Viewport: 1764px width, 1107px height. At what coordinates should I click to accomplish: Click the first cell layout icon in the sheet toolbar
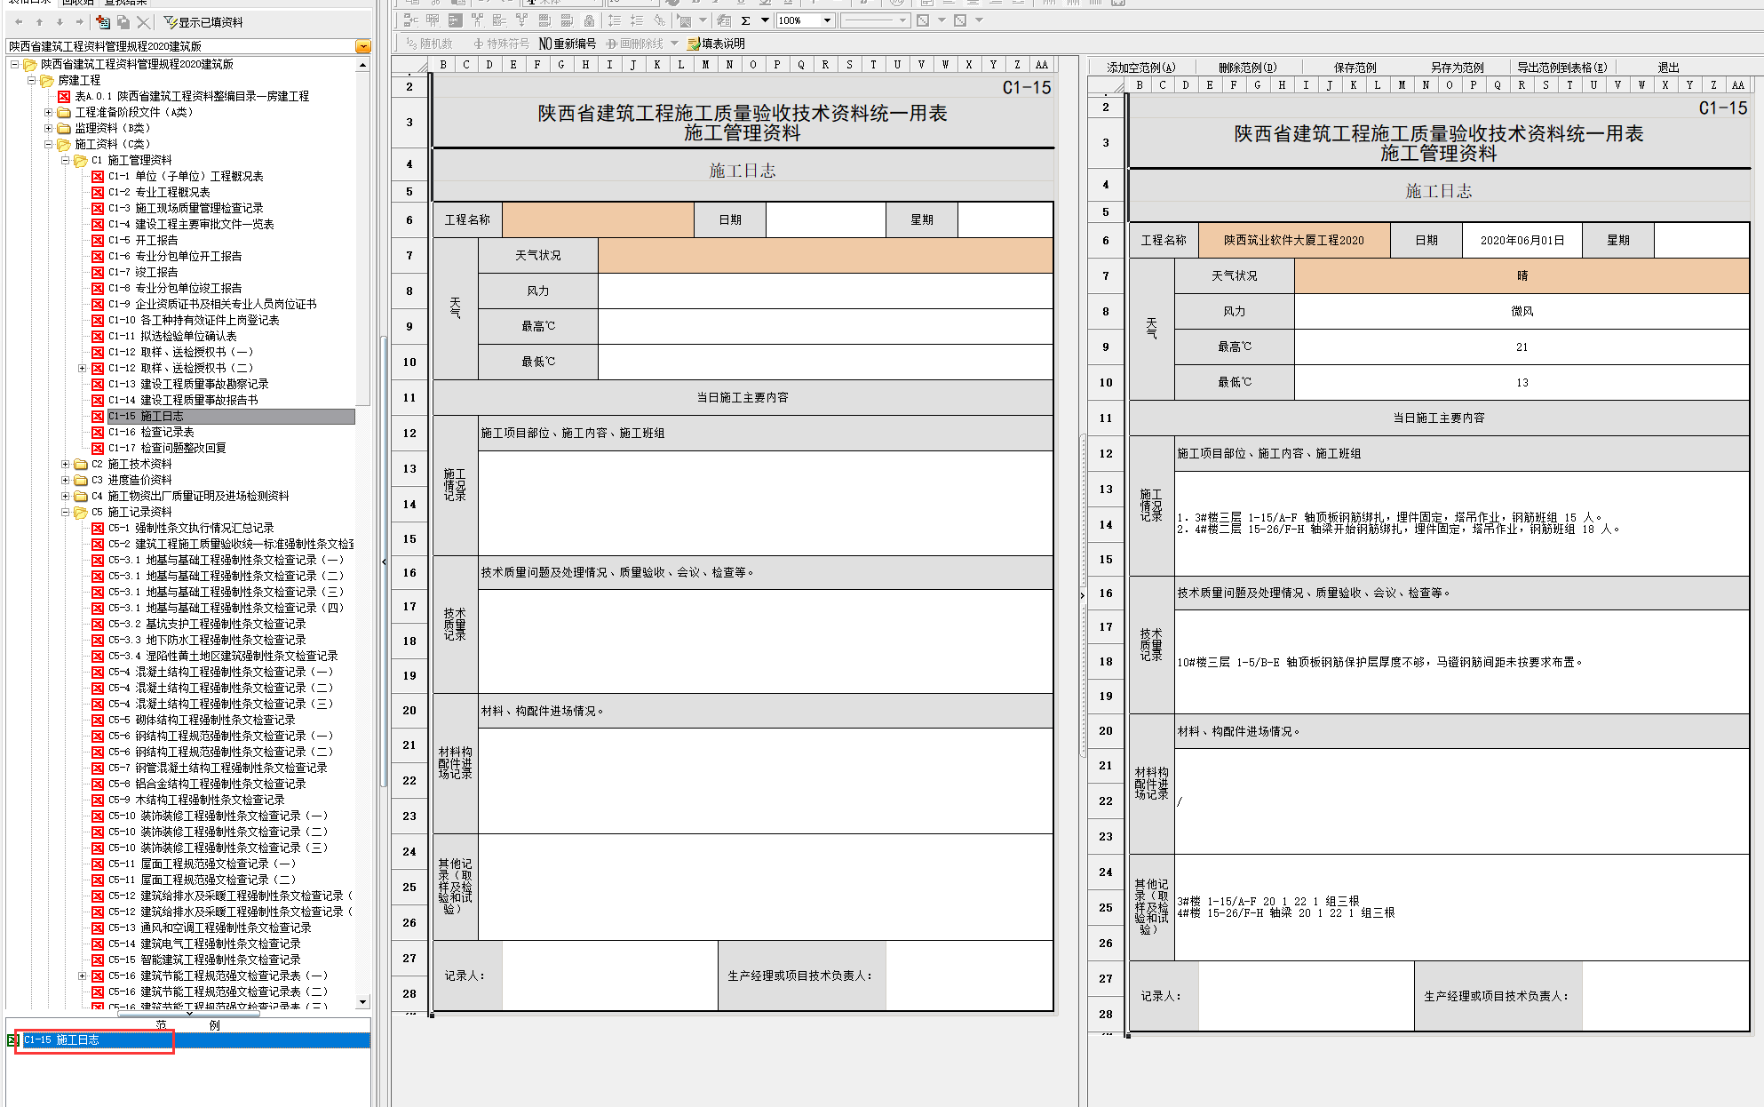pos(410,20)
